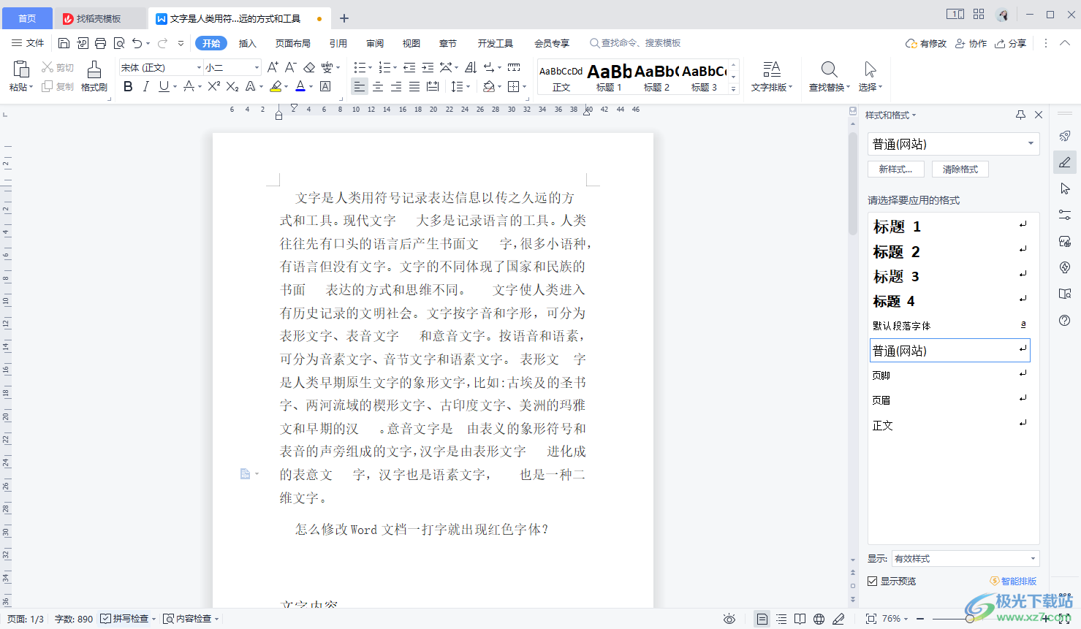Screen dimensions: 1081x629
Task: Uncheck the Show Preview (显示预览) checkbox
Action: click(x=872, y=581)
